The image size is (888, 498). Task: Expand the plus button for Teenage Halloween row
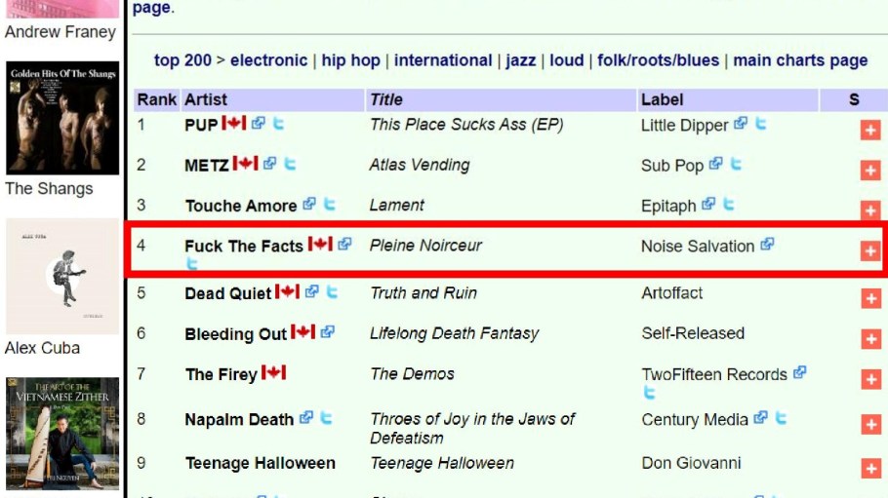[869, 469]
